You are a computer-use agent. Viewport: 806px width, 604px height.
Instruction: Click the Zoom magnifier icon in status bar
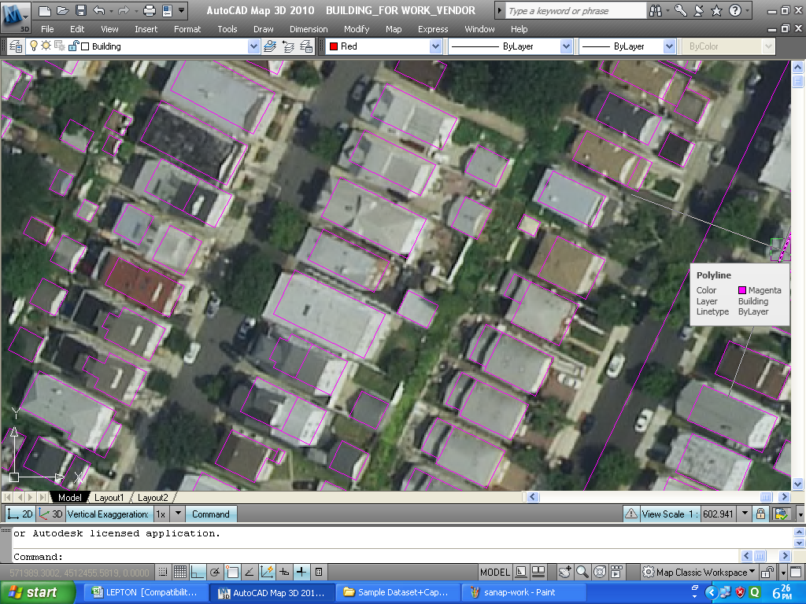click(582, 572)
